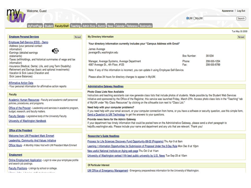Open UW ranked 11th best public university link
The width and height of the screenshot is (251, 188).
pos(126,156)
